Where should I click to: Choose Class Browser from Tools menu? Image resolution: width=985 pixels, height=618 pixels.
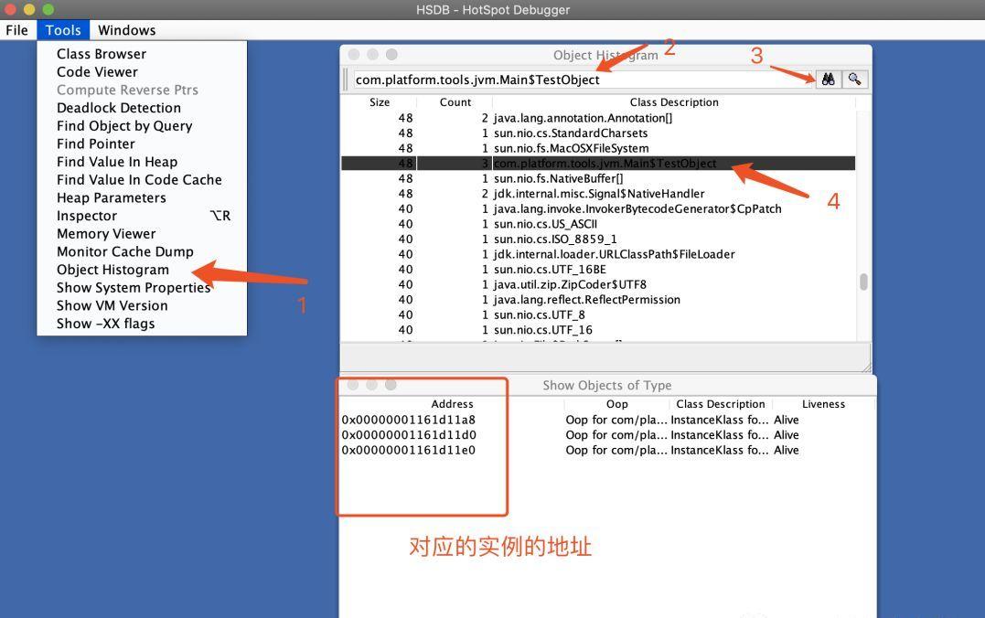tap(142, 54)
